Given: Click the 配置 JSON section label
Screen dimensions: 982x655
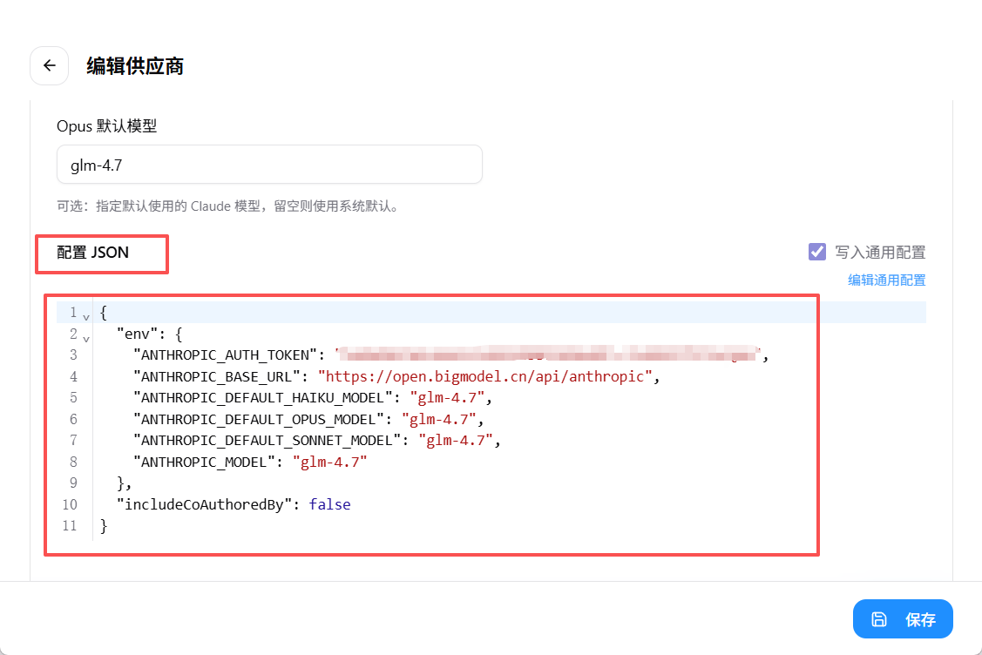Looking at the screenshot, I should [91, 253].
